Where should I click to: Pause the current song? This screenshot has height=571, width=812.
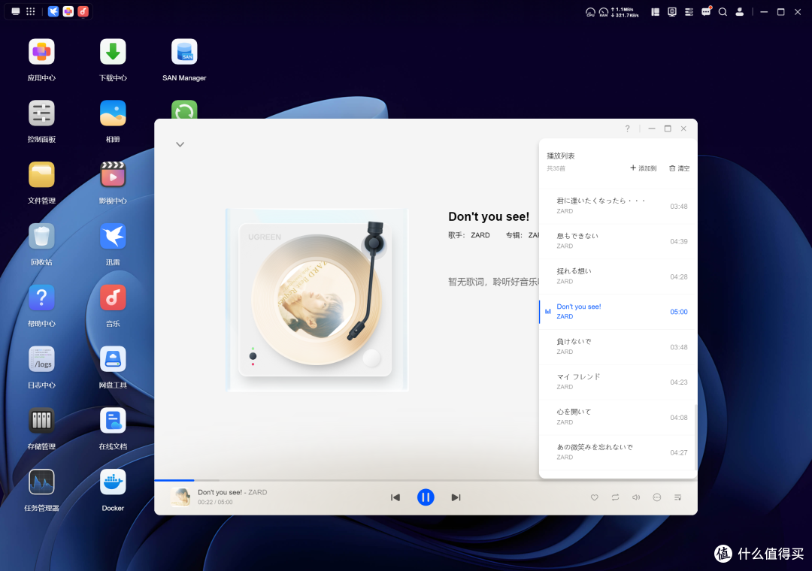pos(426,497)
